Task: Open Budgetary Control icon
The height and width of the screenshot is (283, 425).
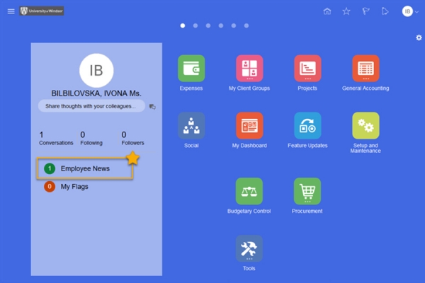Action: pyautogui.click(x=249, y=191)
